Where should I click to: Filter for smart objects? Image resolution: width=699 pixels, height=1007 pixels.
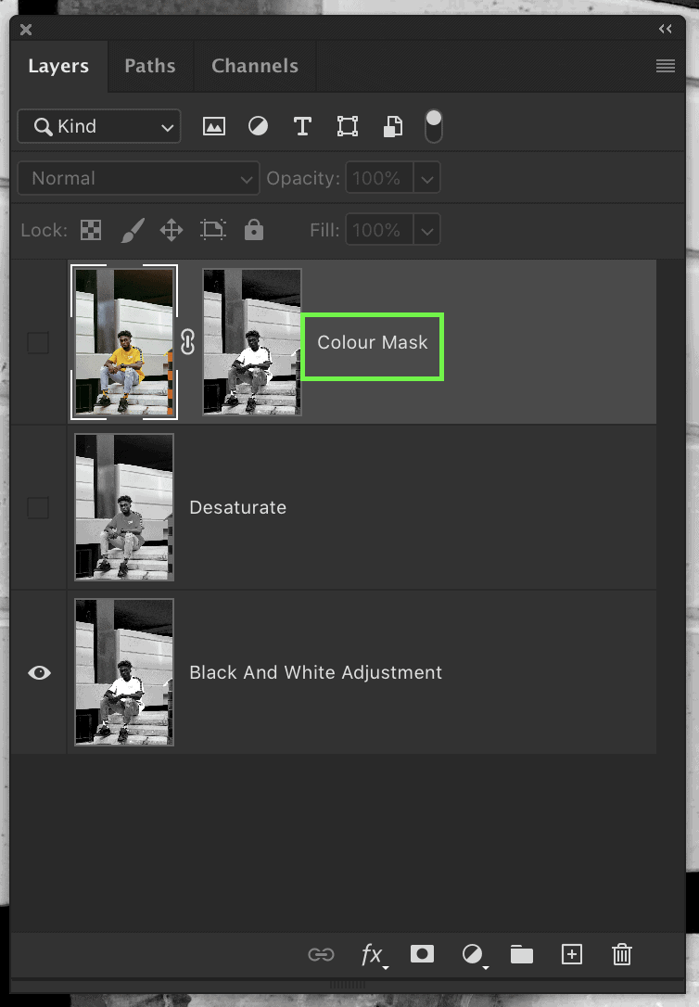click(x=393, y=126)
